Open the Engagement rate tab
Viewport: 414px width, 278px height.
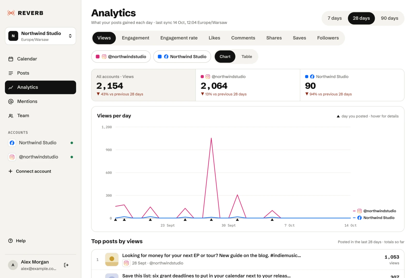179,38
